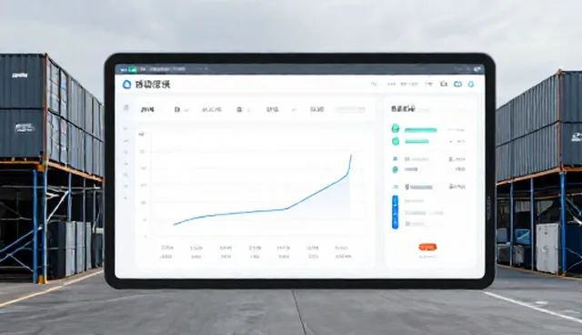The image size is (582, 335).
Task: Click the shorter green progress bar in right panel
Action: (x=416, y=141)
